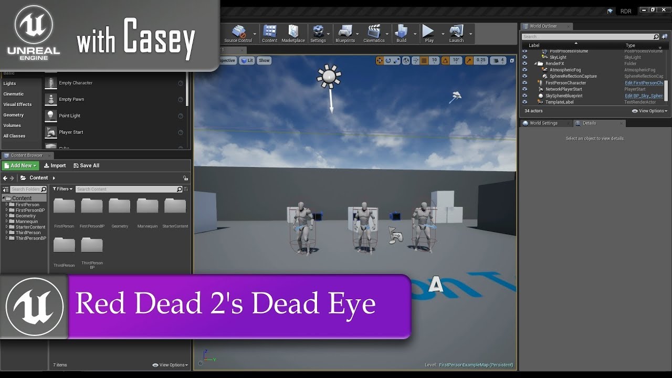The image size is (672, 378).
Task: Hide the SkyLight actor via eye icon
Action: click(524, 57)
